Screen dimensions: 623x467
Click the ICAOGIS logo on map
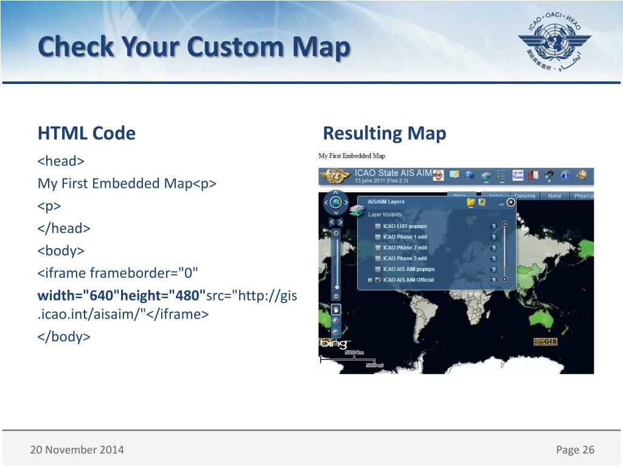[x=545, y=342]
